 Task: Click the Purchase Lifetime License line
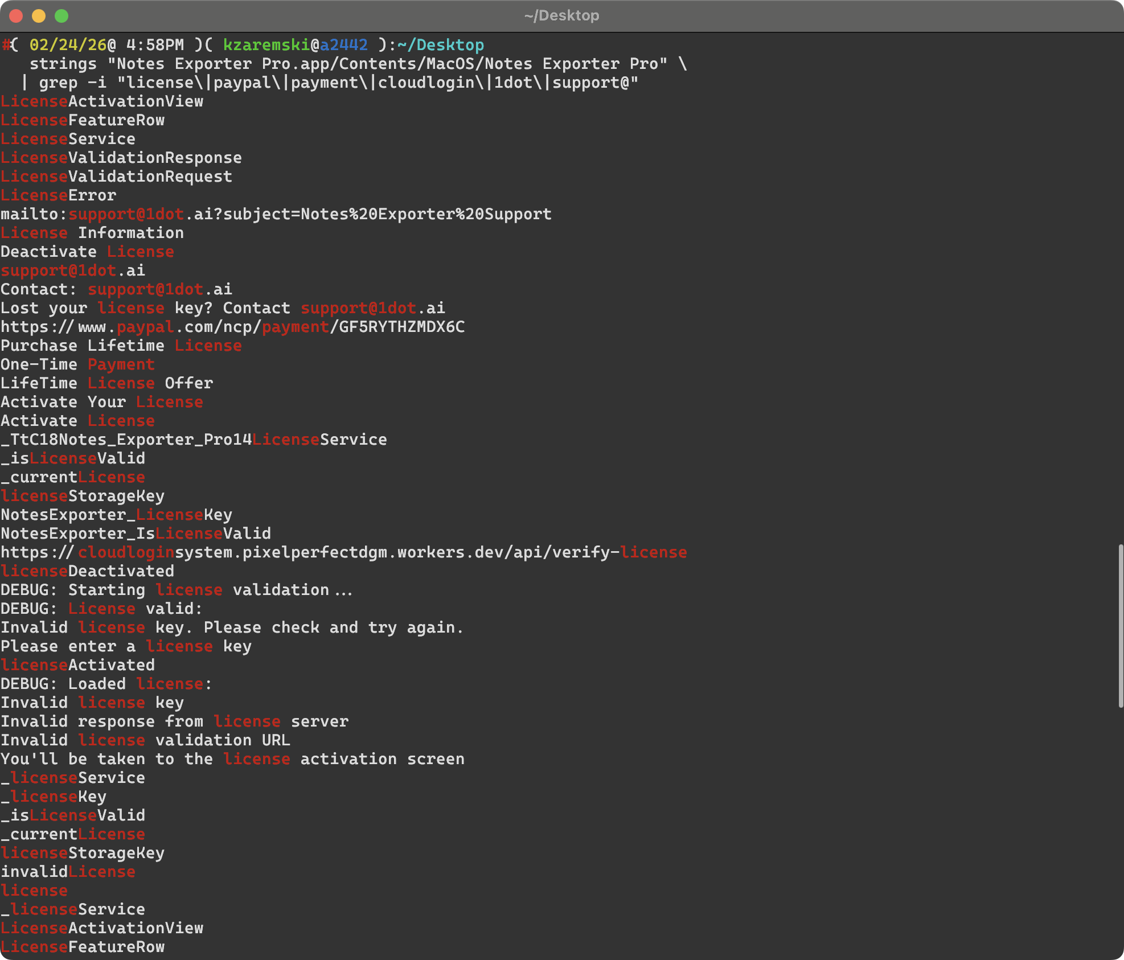pyautogui.click(x=121, y=345)
